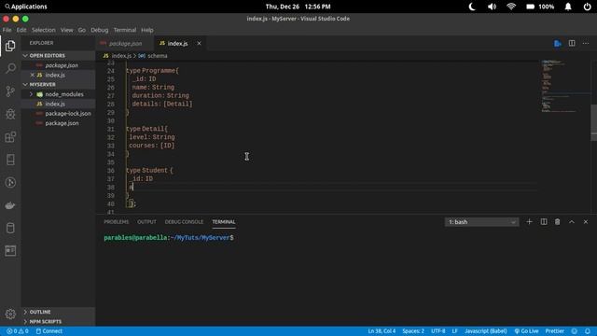597x336 pixels.
Task: Select index.js under MYSERVER folder
Action: pos(58,104)
